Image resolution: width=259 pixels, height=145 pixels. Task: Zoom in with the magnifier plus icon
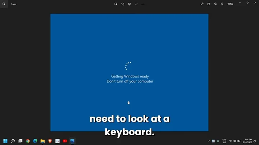click(x=222, y=4)
